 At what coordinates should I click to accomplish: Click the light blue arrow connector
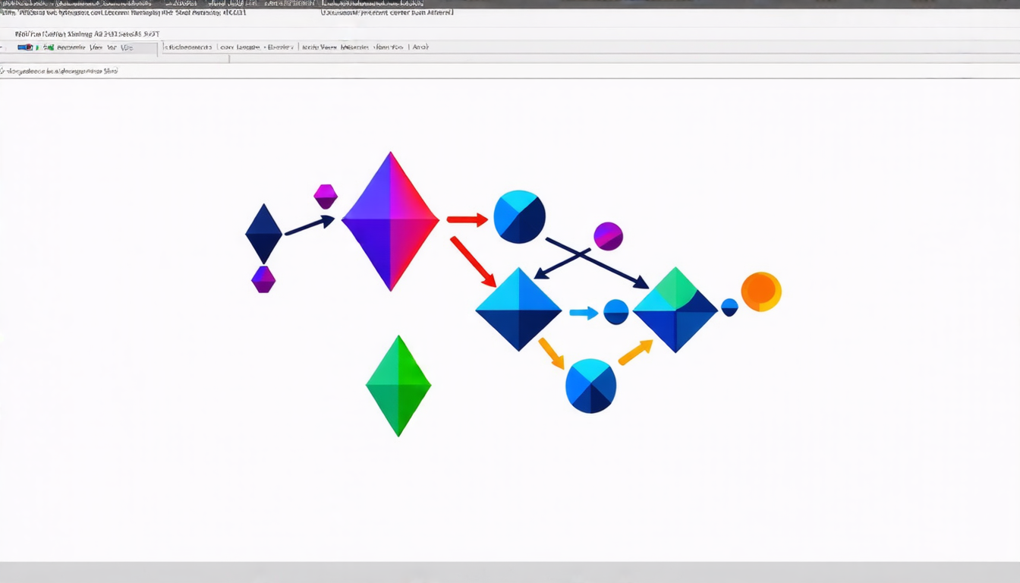pos(584,313)
